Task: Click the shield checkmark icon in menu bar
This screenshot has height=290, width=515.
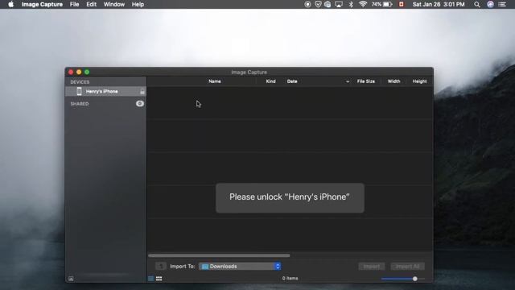Action: tap(318, 4)
